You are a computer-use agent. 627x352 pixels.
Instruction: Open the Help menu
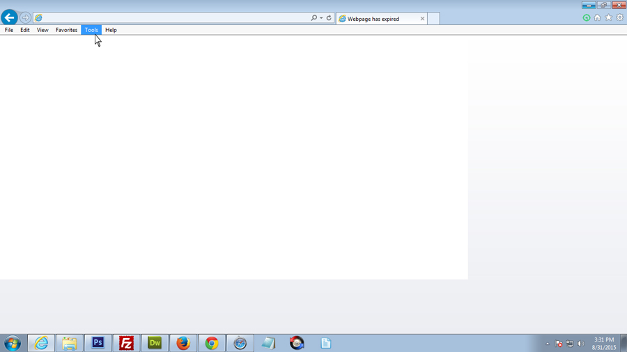pos(111,30)
